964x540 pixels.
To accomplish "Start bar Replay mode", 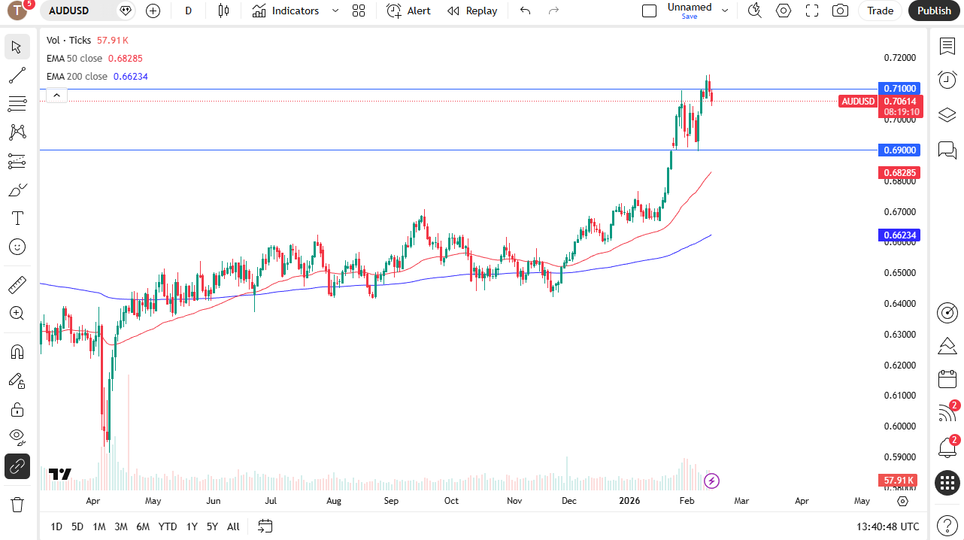I will (x=472, y=11).
